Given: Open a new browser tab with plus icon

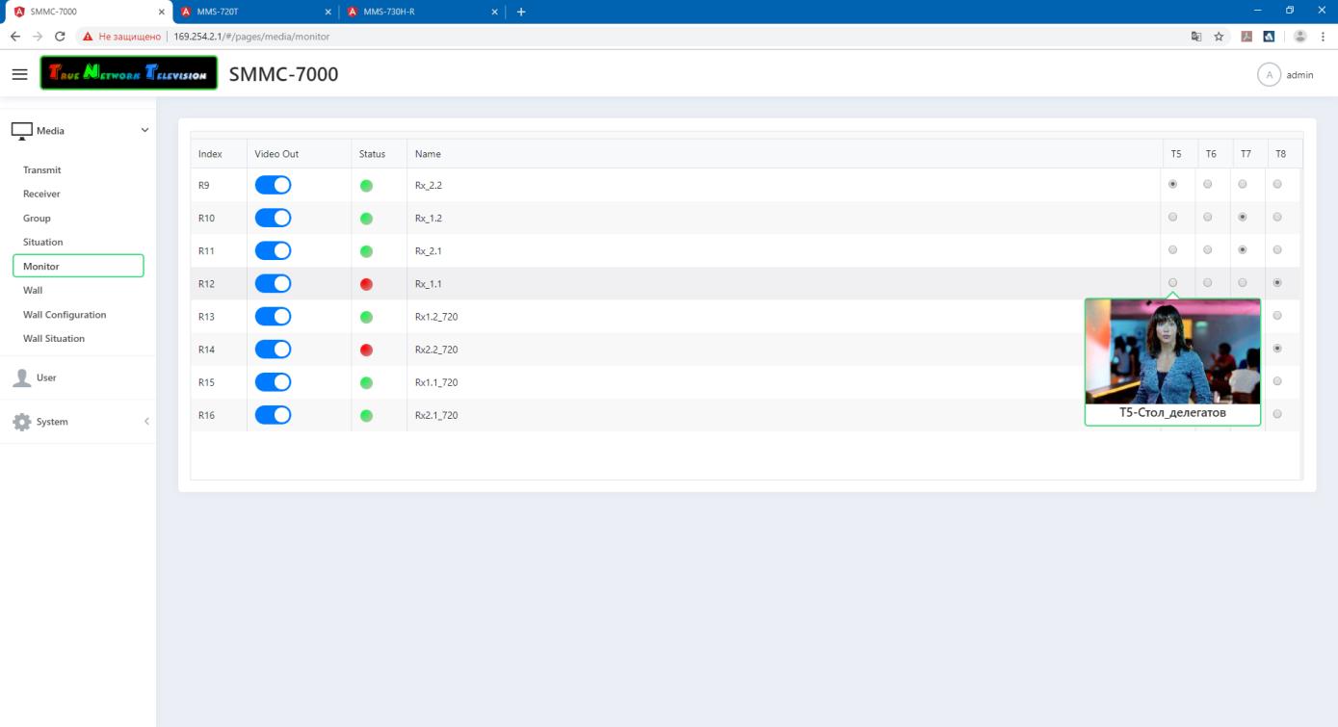Looking at the screenshot, I should coord(521,12).
